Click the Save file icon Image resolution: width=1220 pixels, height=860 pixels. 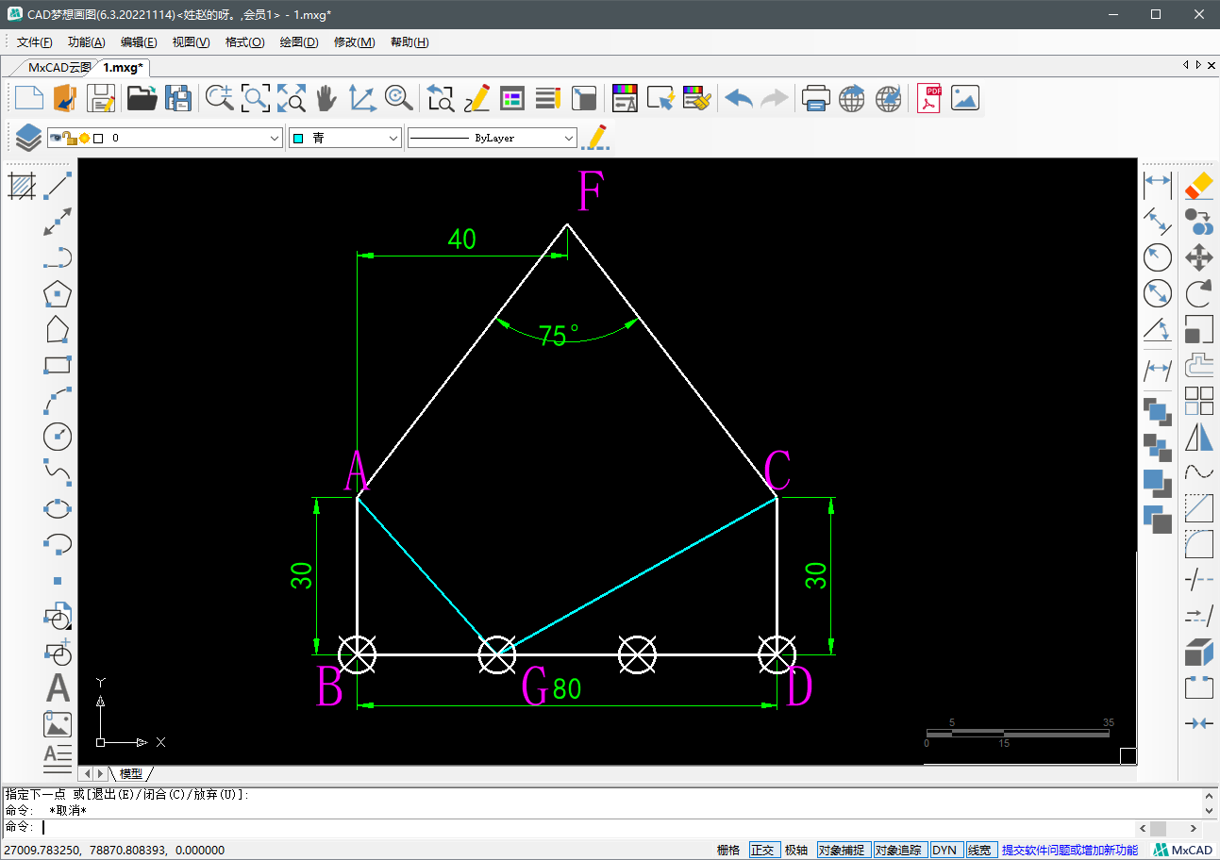[101, 98]
